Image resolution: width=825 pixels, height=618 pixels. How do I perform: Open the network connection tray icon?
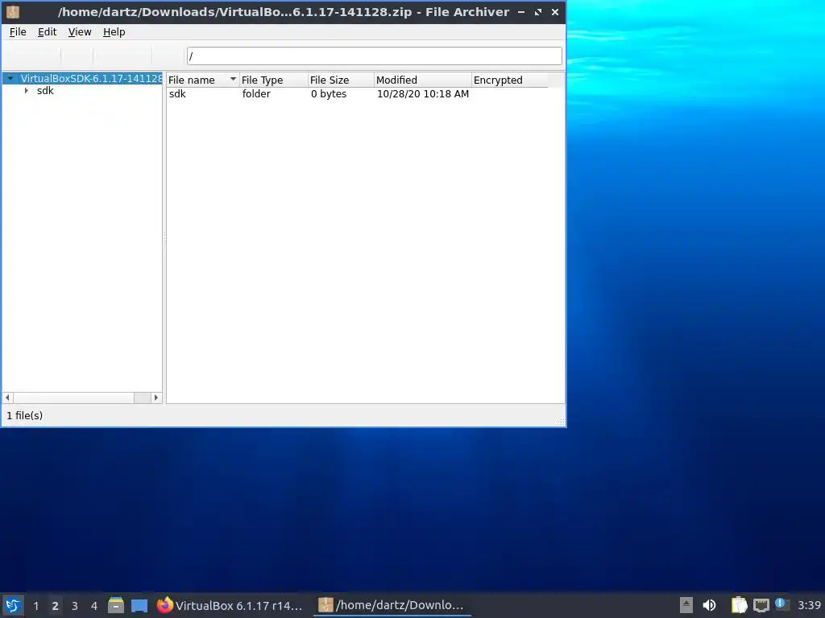pos(761,605)
